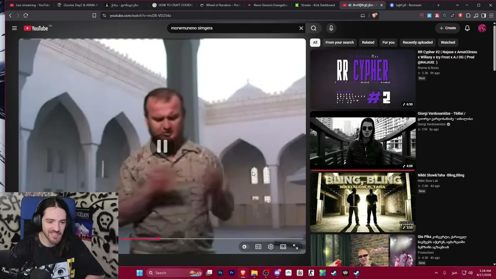Open the YouTube guide hamburger menu
This screenshot has height=279, width=496.
[x=14, y=28]
